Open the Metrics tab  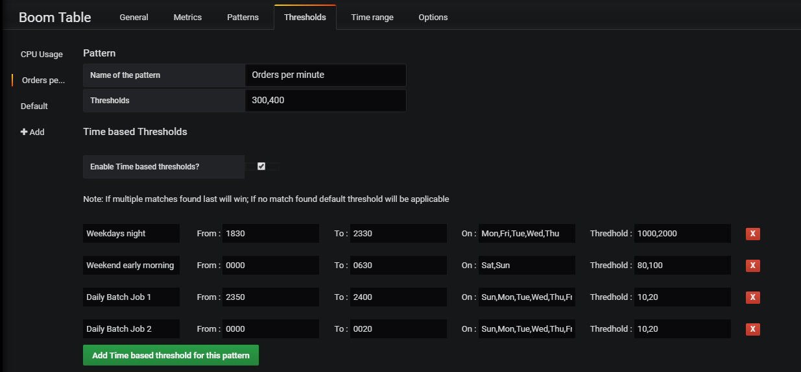click(x=187, y=18)
